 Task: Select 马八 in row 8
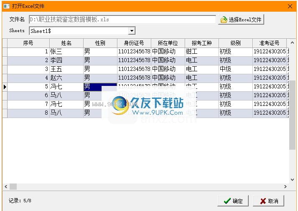[x=66, y=113]
